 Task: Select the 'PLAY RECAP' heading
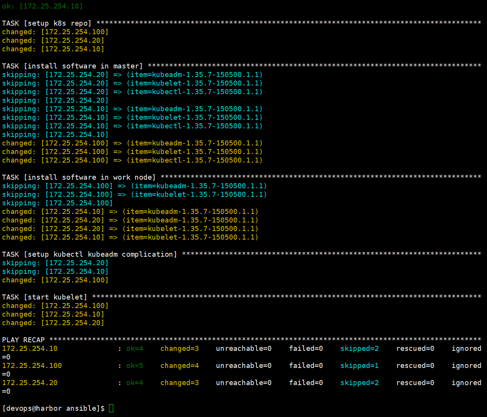click(23, 340)
